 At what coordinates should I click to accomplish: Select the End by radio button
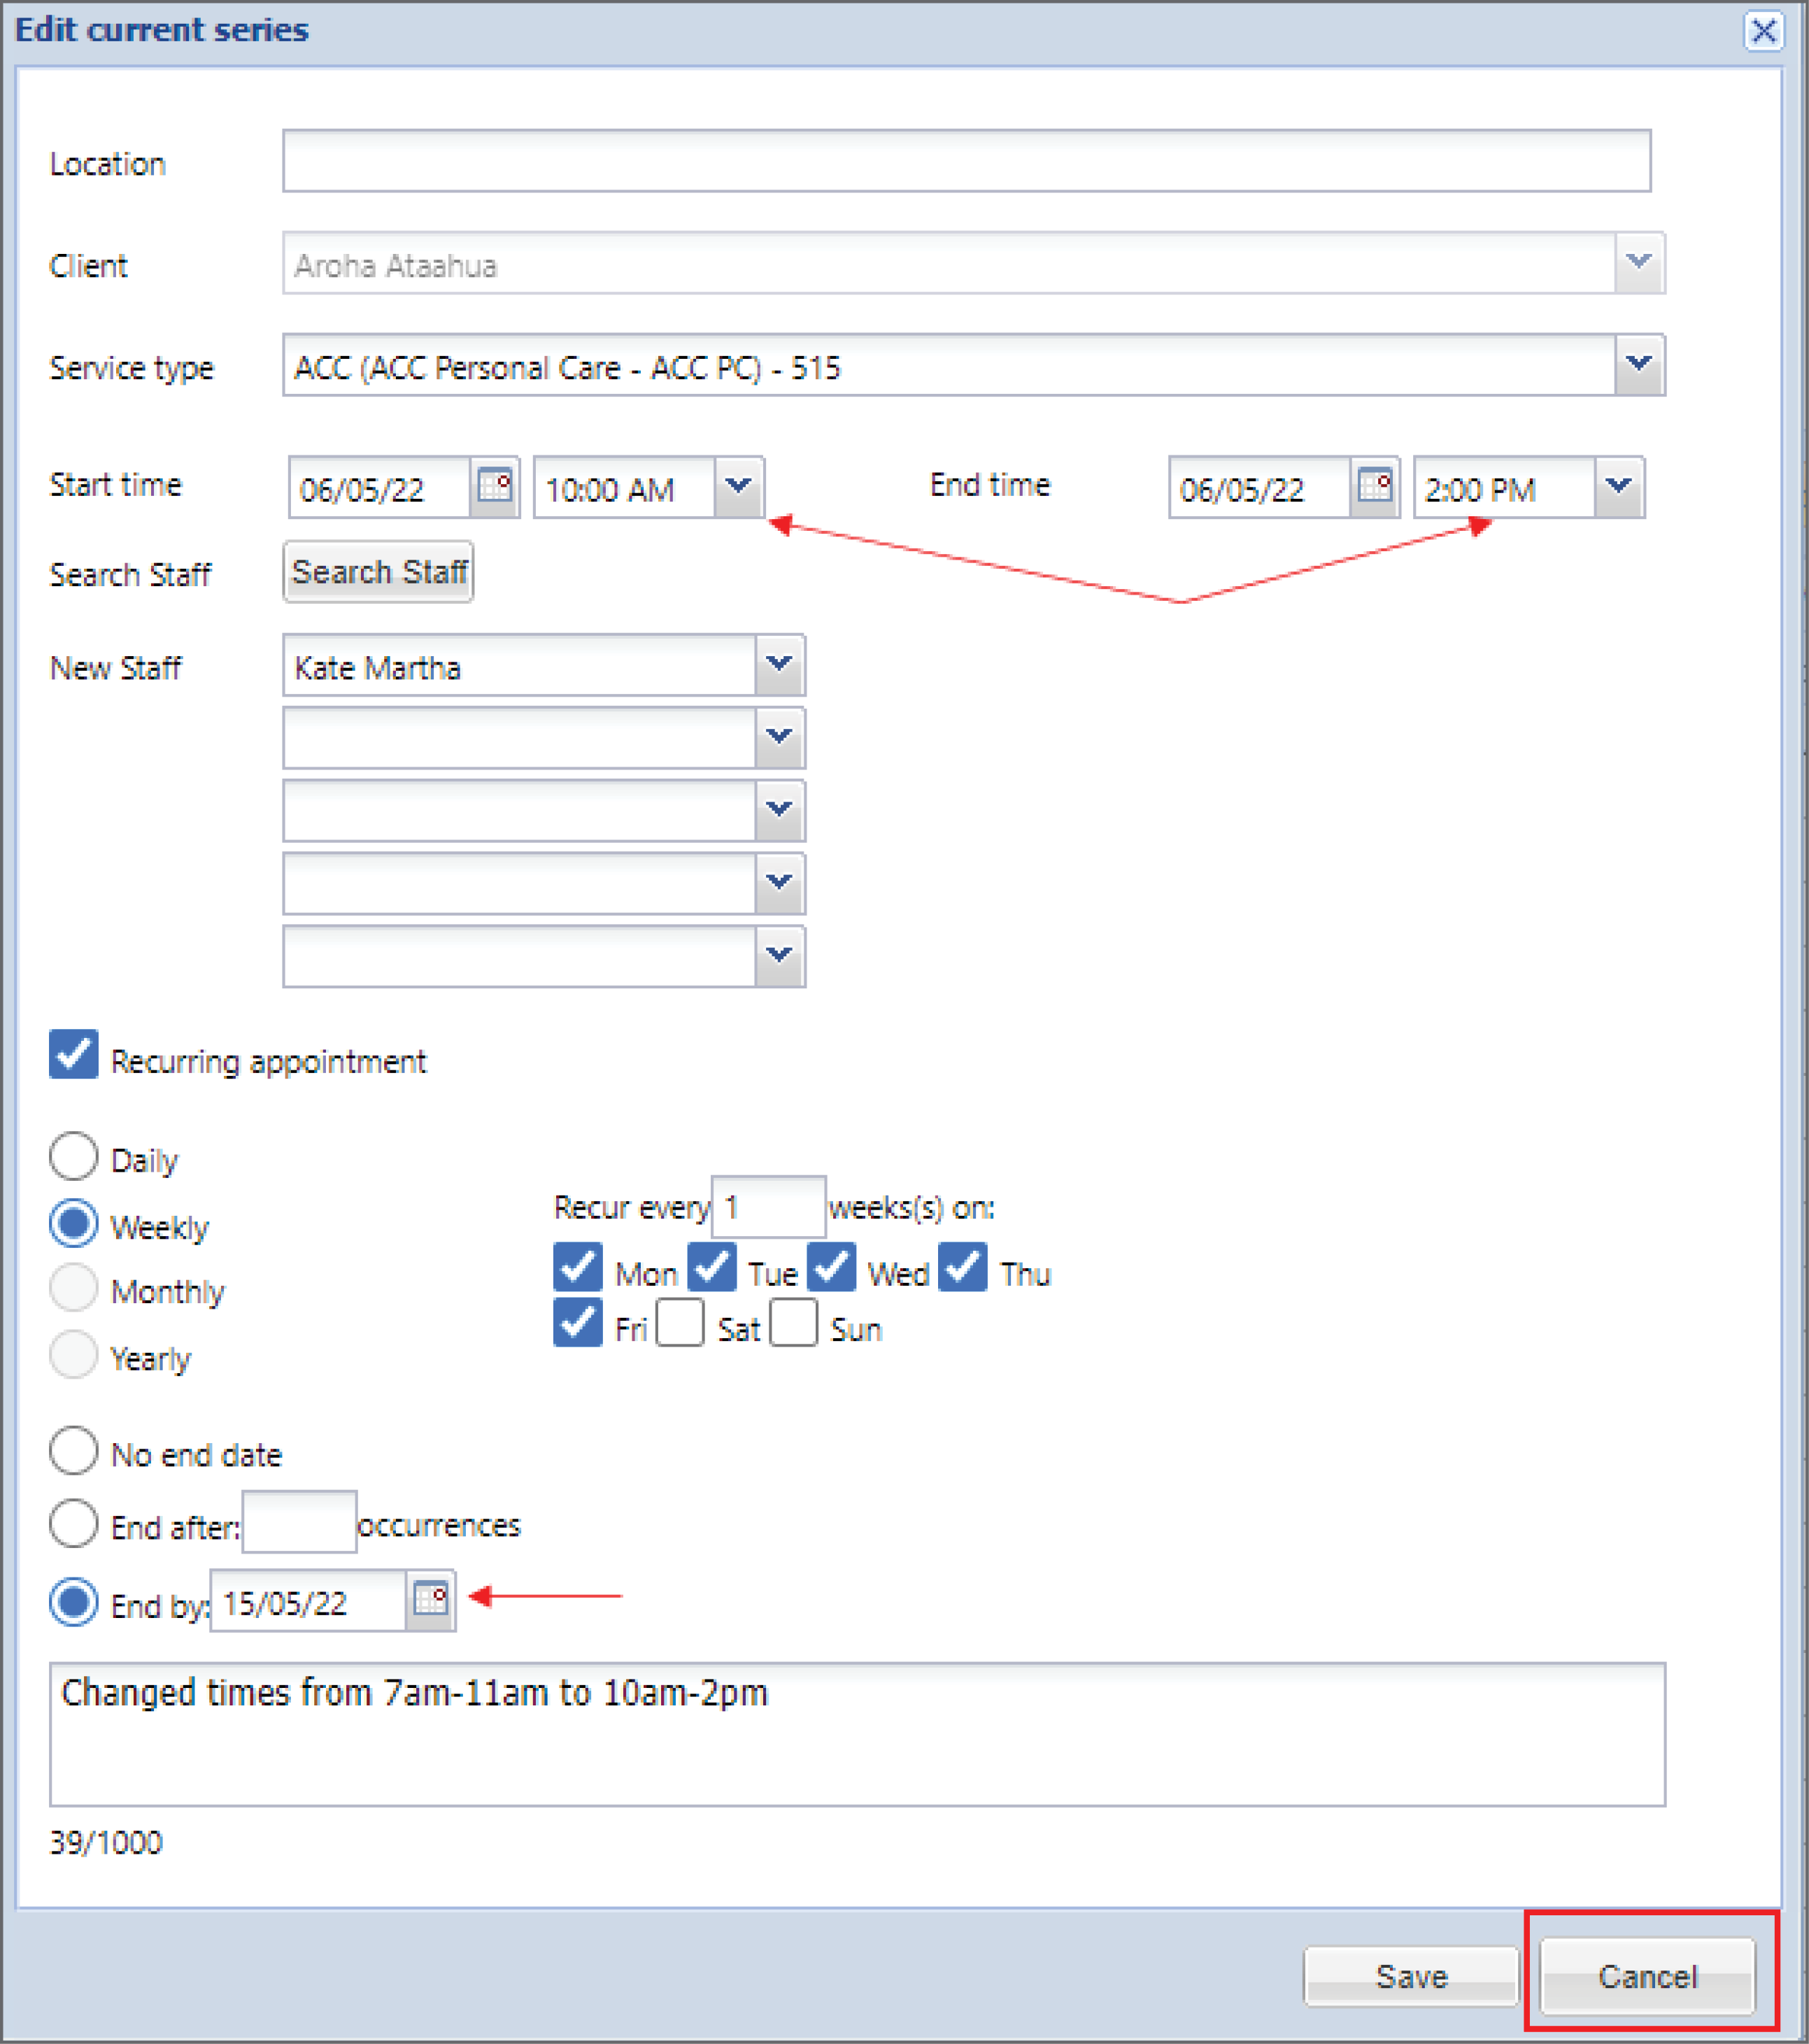pos(74,1602)
